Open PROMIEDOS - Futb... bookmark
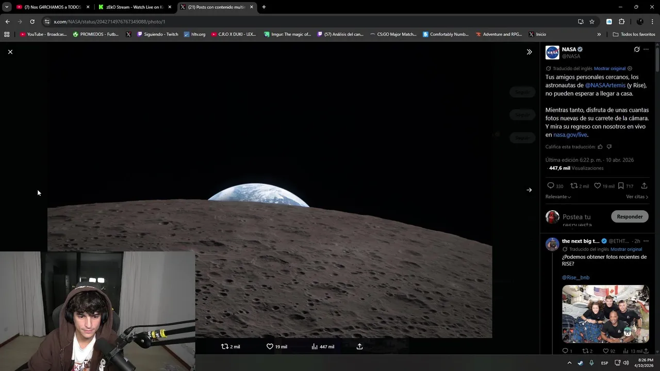 pos(96,35)
